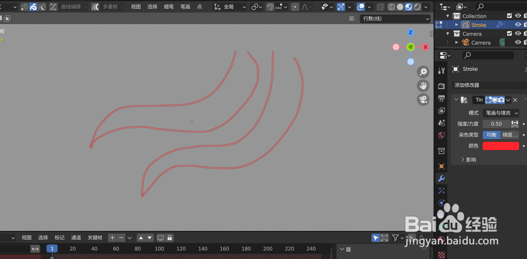Open the Visual Effects properties tab
This screenshot has height=259, width=527.
tap(442, 191)
